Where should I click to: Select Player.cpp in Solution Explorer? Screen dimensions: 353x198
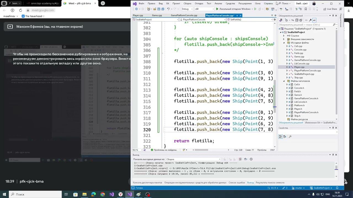pyautogui.click(x=299, y=67)
